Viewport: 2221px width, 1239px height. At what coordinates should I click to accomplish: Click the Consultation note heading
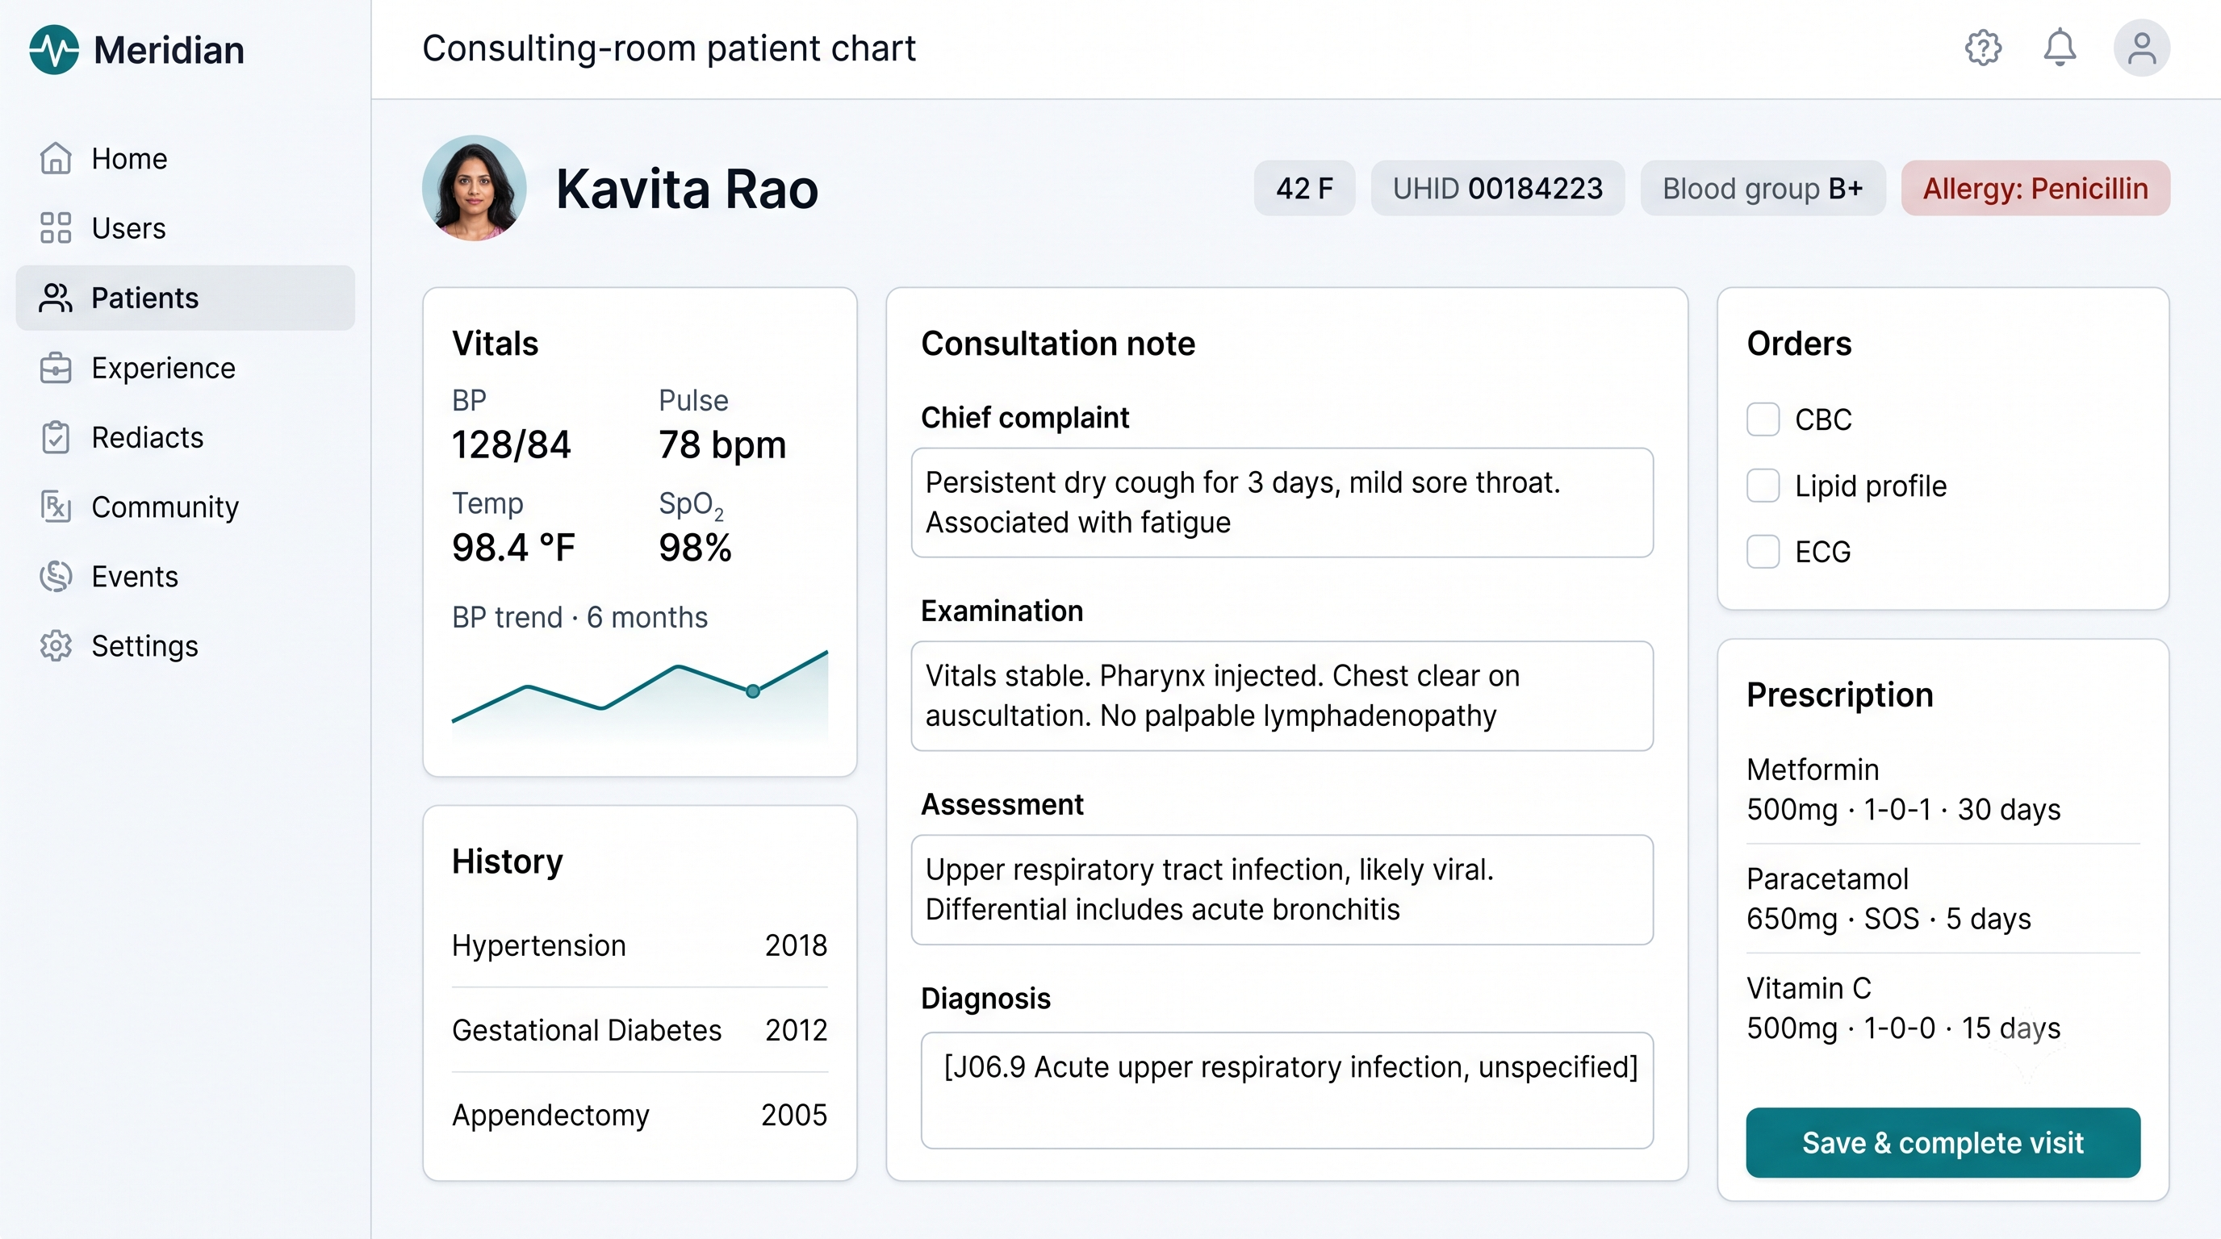1058,344
